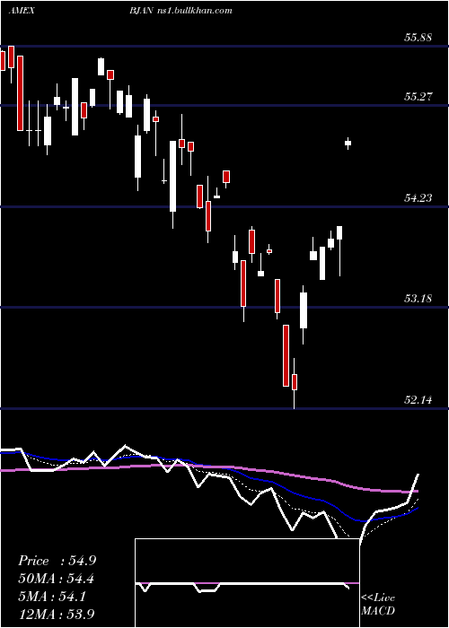Click the latest small white candle near 54.9
Viewport: 449px width, 628px height.
[348, 144]
